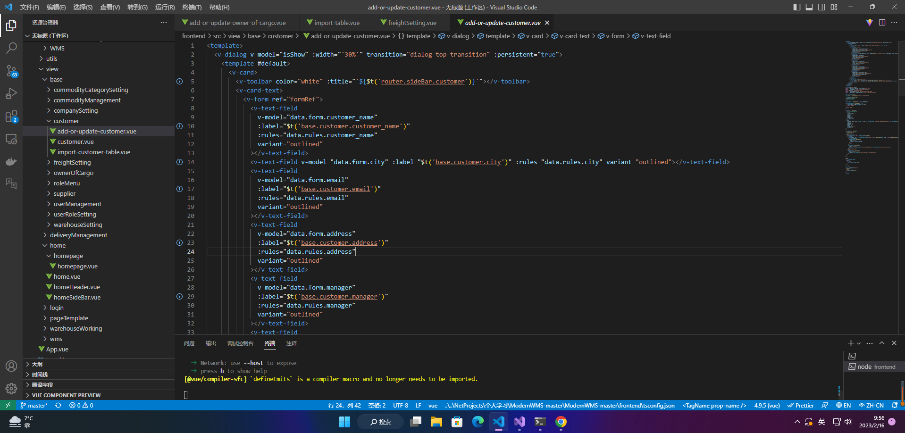Switch to freightSetting.vue tab

point(411,23)
